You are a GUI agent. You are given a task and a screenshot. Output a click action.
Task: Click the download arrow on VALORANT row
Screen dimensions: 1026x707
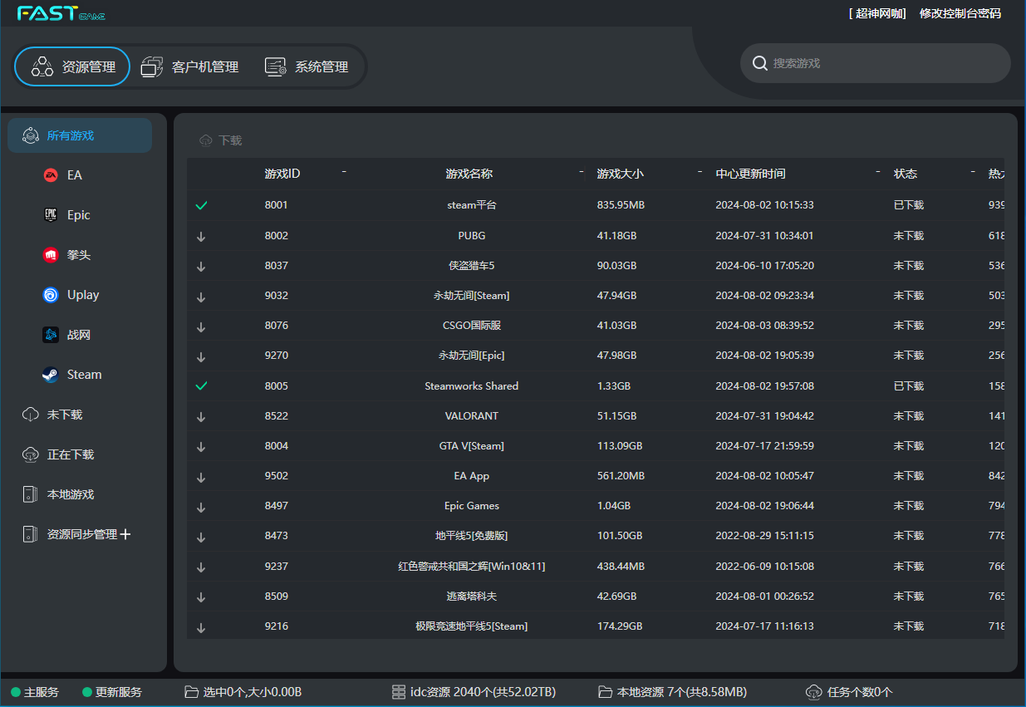point(201,416)
